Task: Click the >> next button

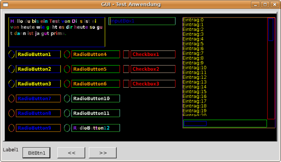Action: coord(103,153)
